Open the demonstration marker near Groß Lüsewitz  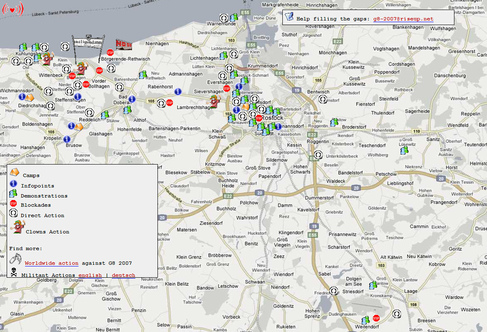coord(404,150)
